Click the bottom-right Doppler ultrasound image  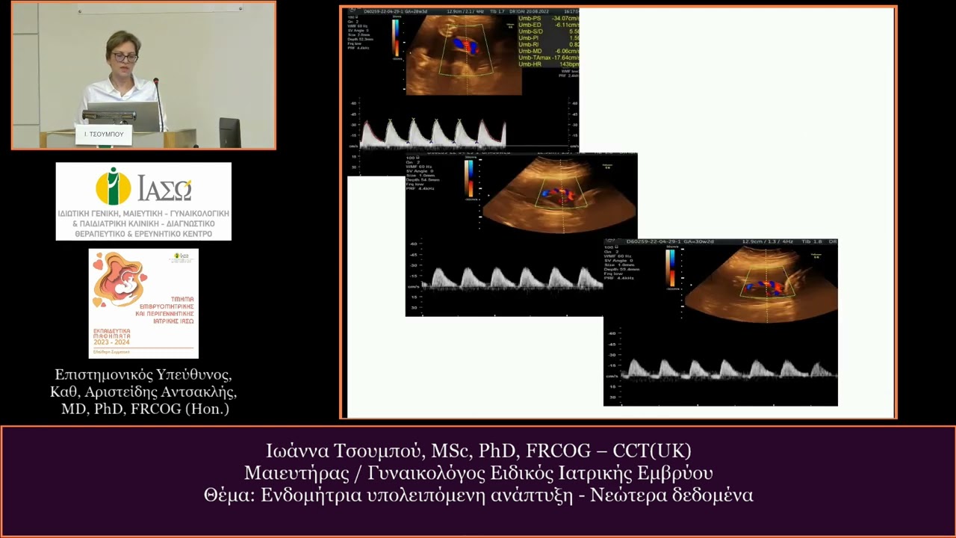click(721, 323)
